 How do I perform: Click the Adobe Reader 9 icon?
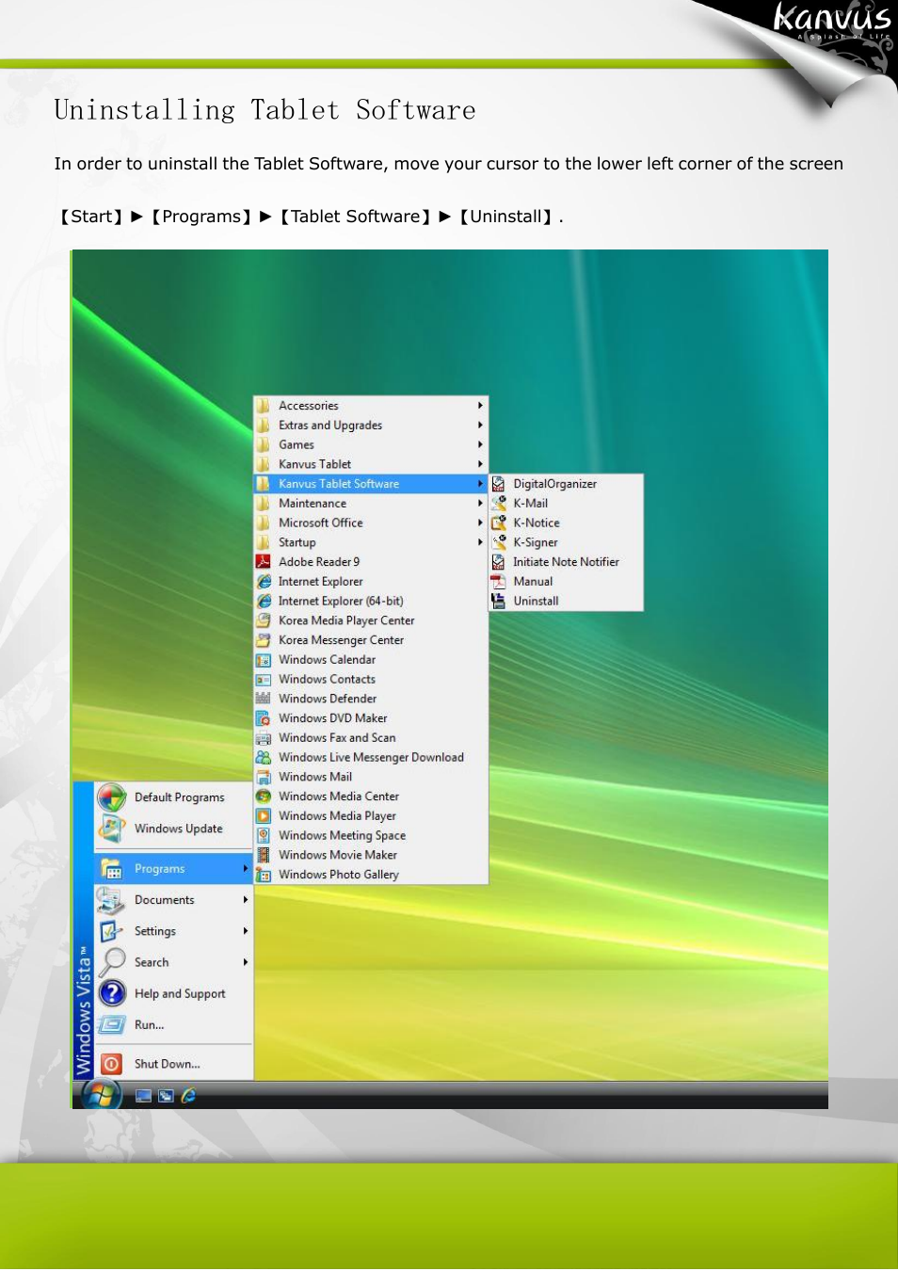[x=264, y=562]
